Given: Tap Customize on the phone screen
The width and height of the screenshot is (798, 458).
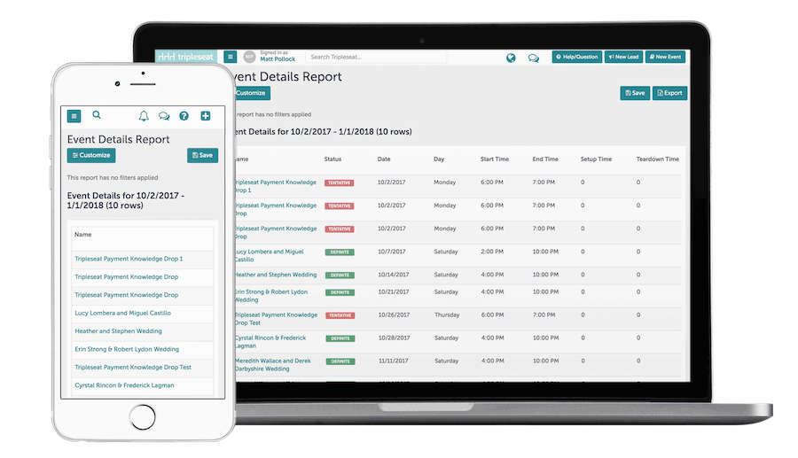Looking at the screenshot, I should (x=91, y=155).
